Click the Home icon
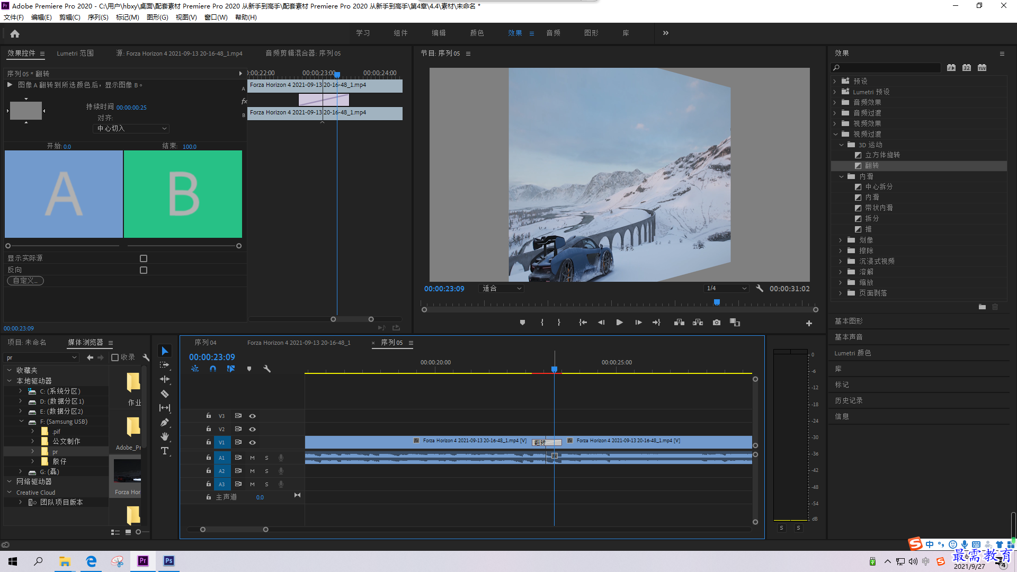 15,33
